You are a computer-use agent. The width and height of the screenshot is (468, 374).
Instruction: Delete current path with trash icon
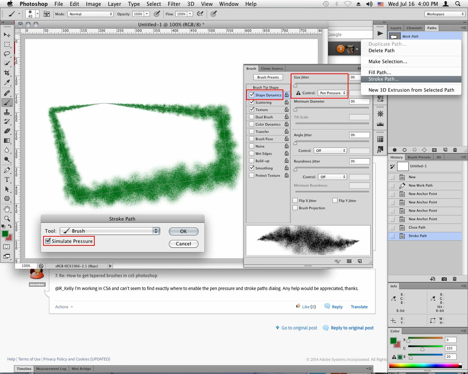click(455, 150)
